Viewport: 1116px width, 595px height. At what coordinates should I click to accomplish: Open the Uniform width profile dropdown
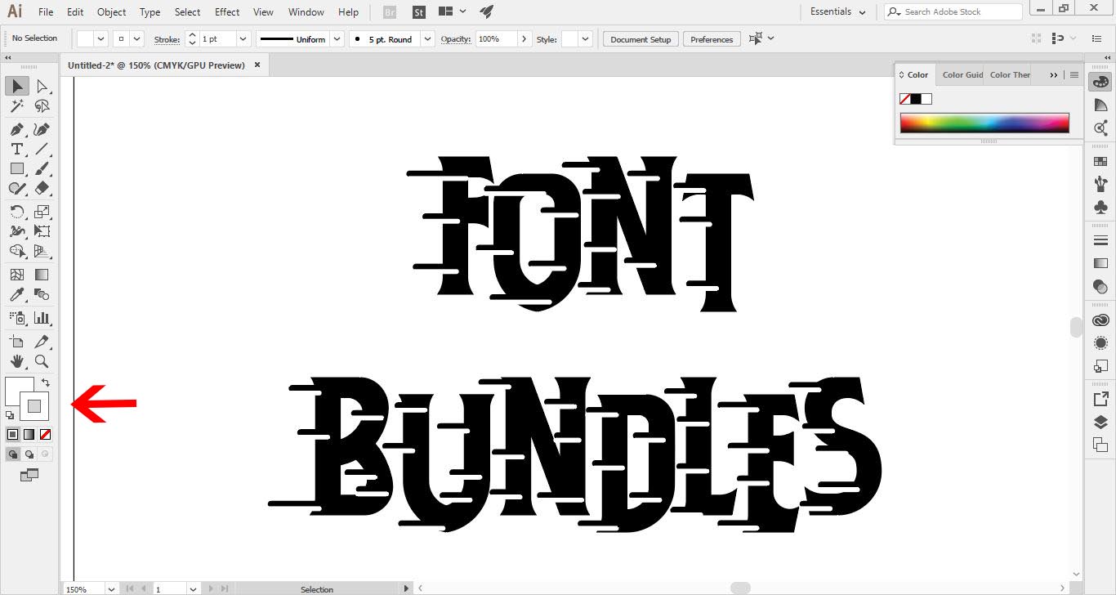click(335, 38)
